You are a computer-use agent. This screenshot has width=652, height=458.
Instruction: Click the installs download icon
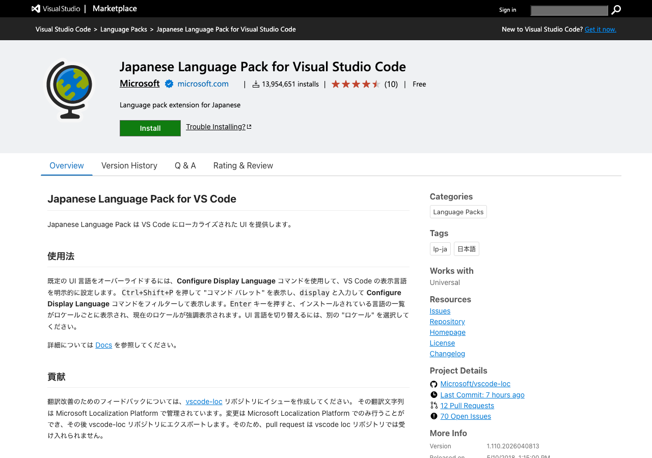coord(256,84)
